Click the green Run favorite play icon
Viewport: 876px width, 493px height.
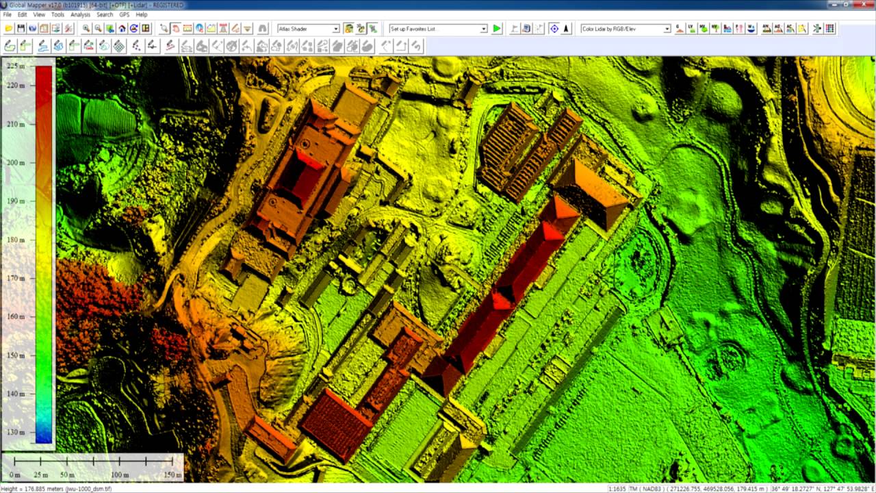(497, 29)
